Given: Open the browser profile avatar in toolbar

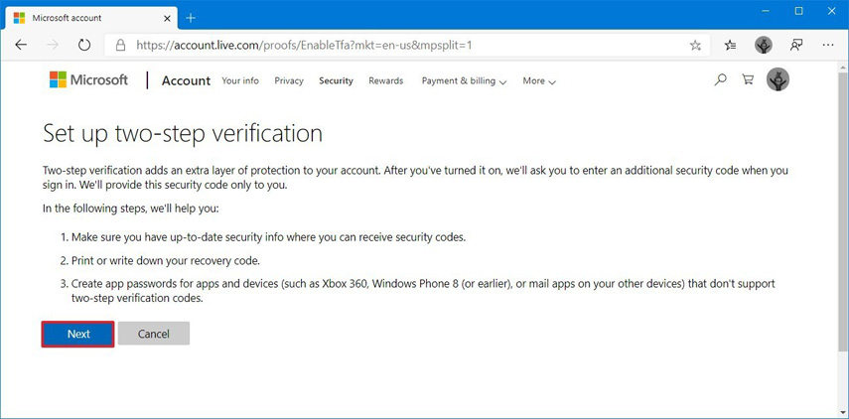Looking at the screenshot, I should point(764,45).
